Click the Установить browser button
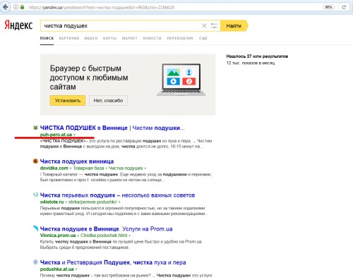The image size is (353, 280). coord(68,100)
